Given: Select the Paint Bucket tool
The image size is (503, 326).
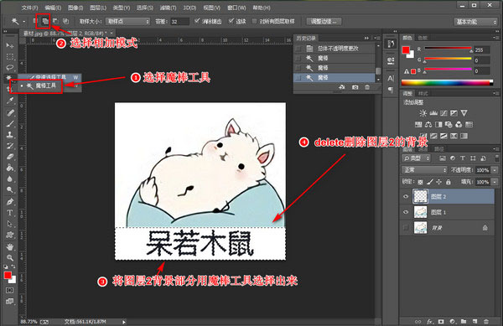Looking at the screenshot, I should point(10,168).
